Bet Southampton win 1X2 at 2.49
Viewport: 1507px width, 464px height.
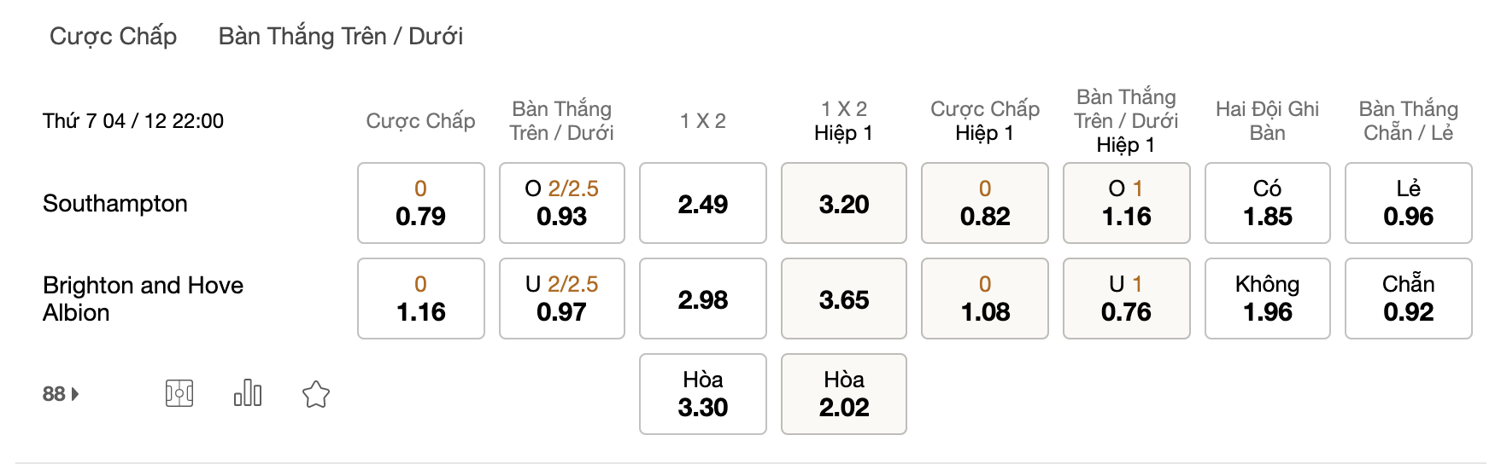[703, 203]
